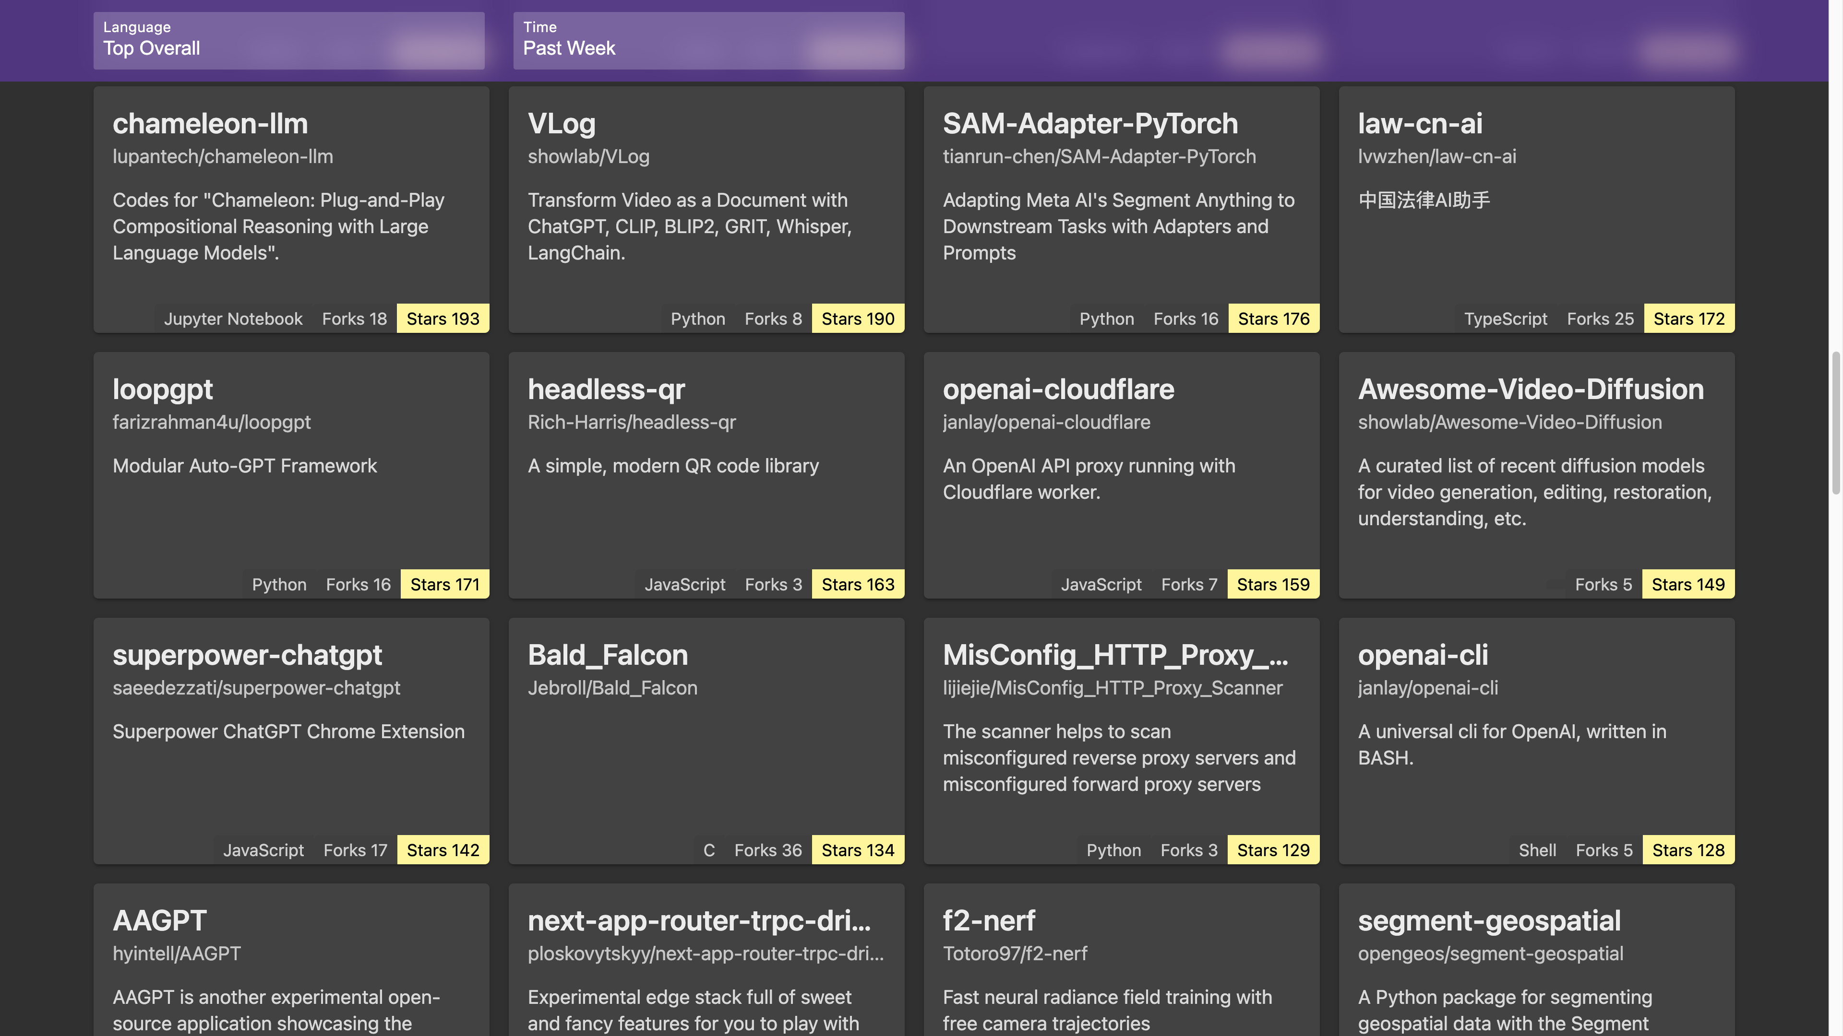The width and height of the screenshot is (1843, 1036).
Task: Click the law-cn-ai card title
Action: [1420, 124]
